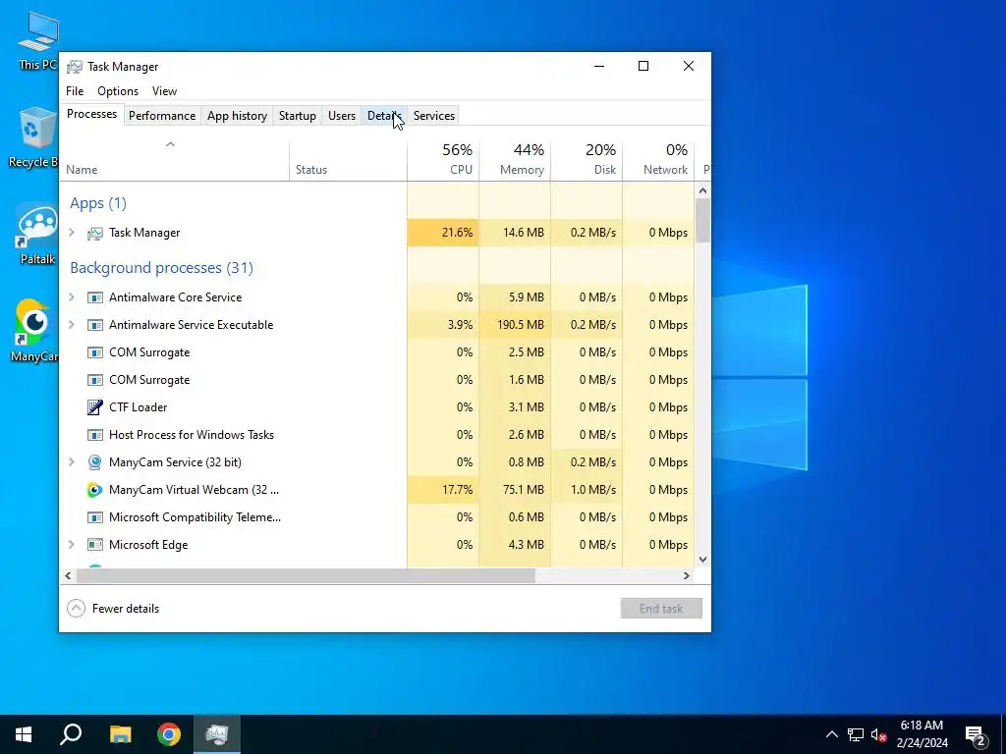Open the View menu

(x=164, y=91)
